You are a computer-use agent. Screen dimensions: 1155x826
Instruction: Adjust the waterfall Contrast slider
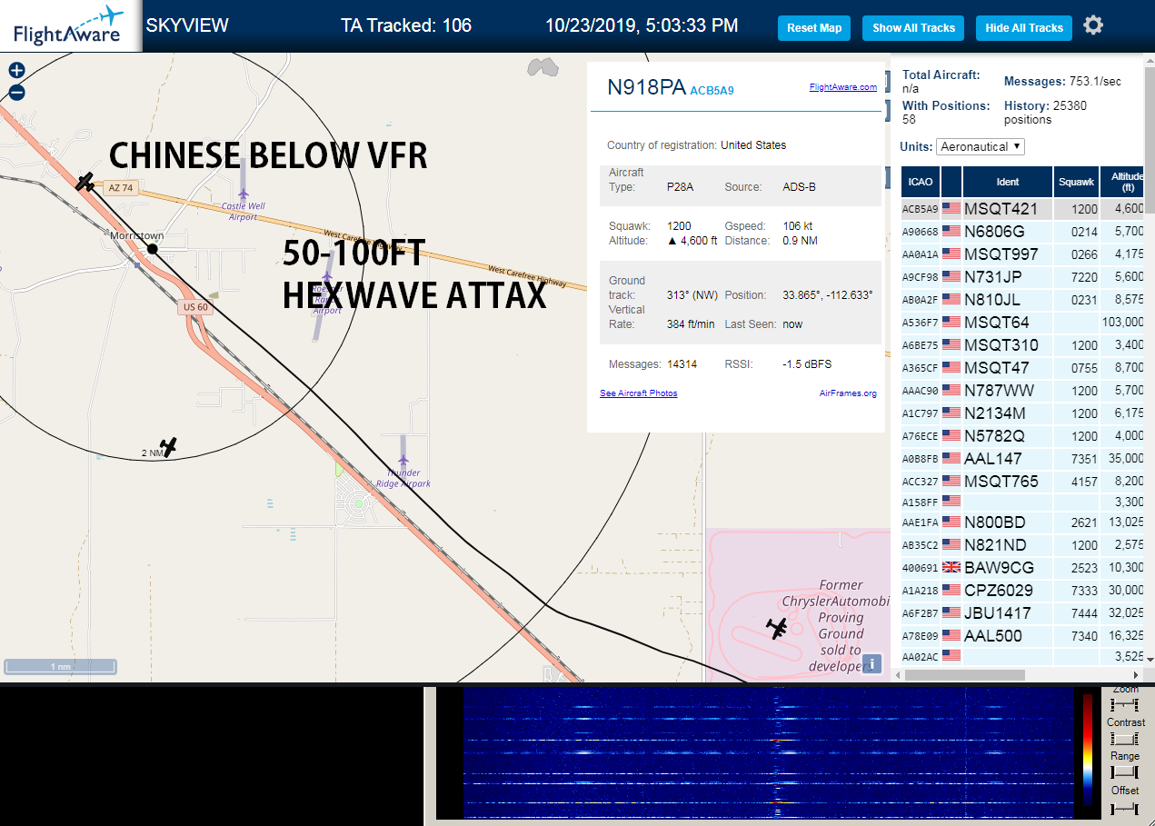click(x=1125, y=739)
